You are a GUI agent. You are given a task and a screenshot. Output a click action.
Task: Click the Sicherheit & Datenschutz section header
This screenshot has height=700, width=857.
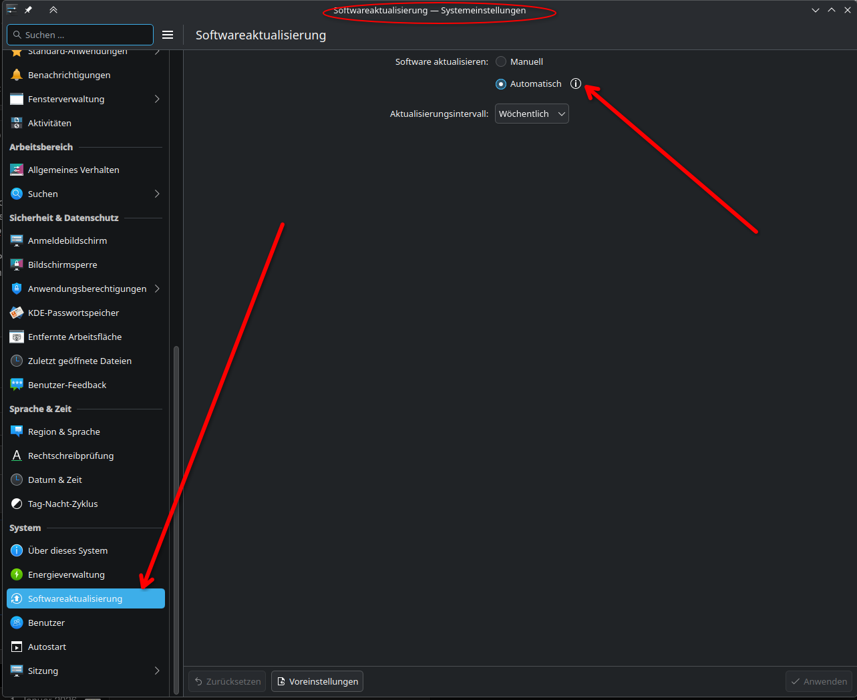pyautogui.click(x=64, y=218)
